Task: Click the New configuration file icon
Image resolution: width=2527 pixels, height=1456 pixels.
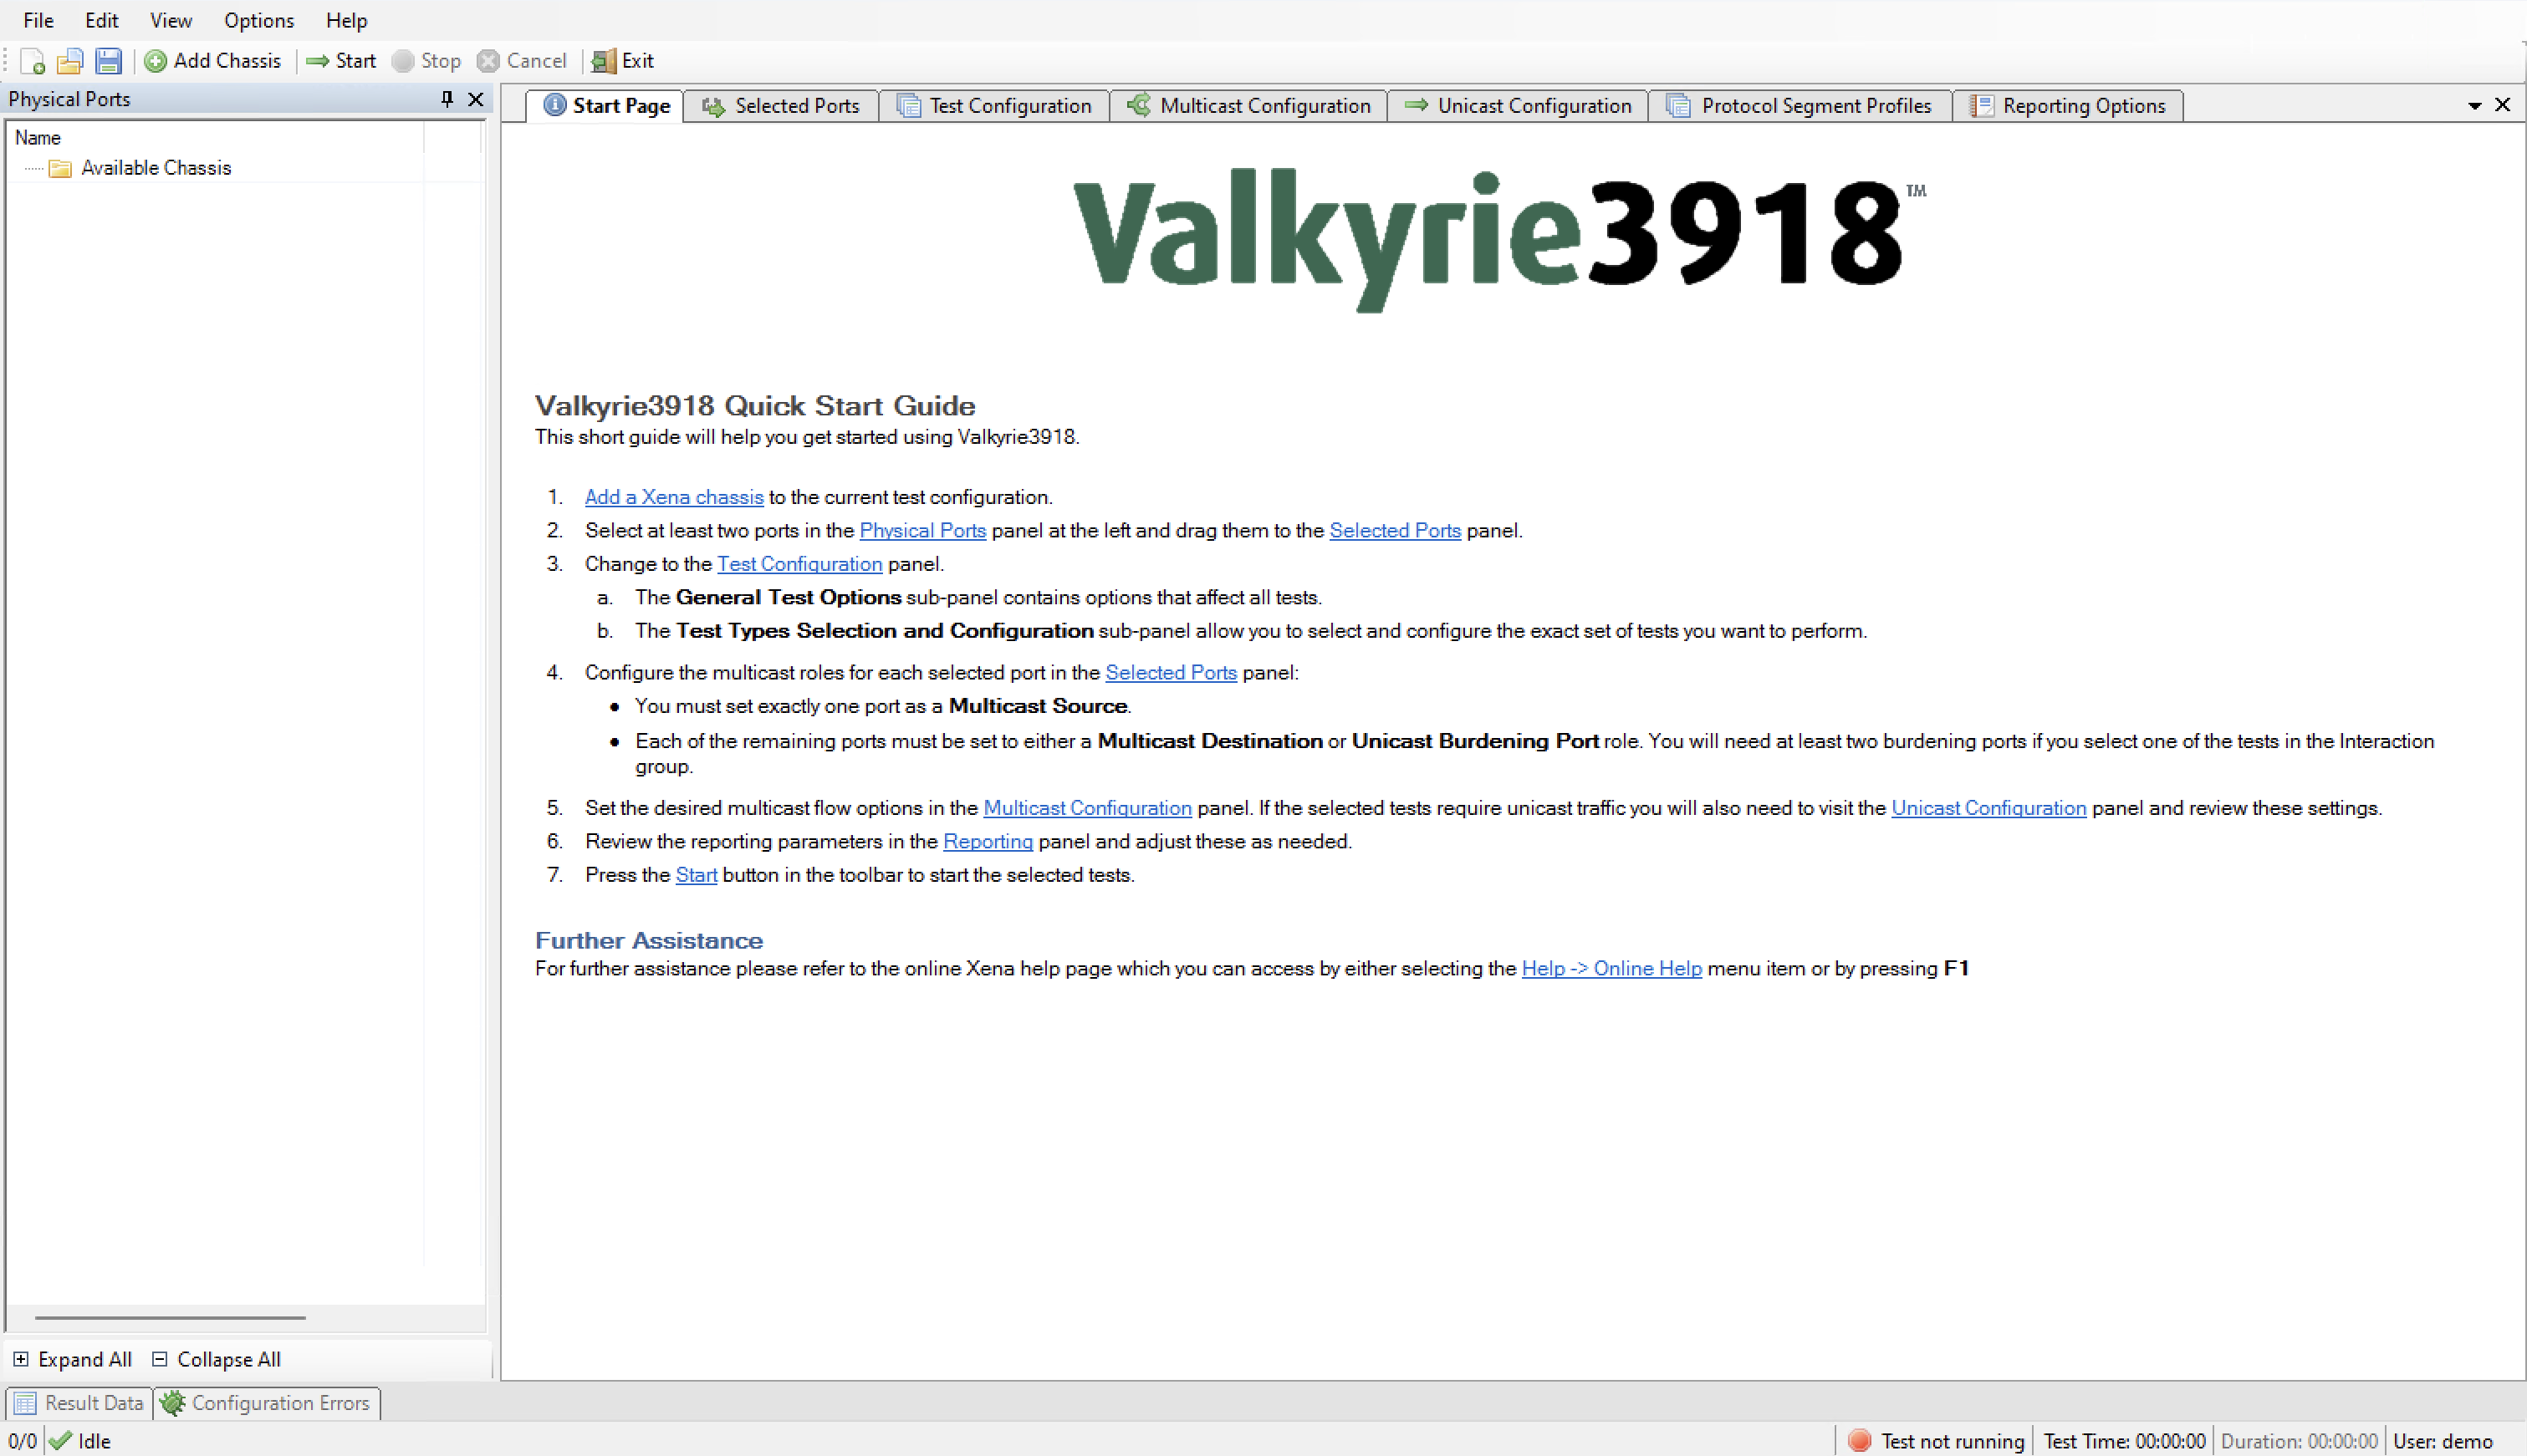Action: (32, 61)
